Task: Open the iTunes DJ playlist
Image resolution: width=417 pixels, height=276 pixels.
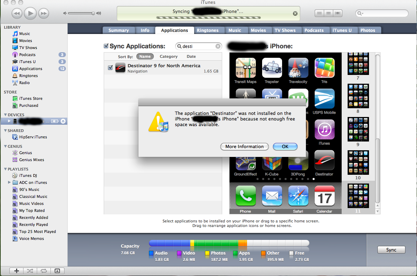Action: pos(28,175)
